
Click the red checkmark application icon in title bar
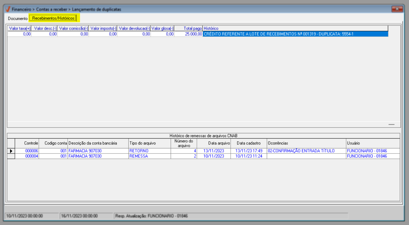[8, 9]
